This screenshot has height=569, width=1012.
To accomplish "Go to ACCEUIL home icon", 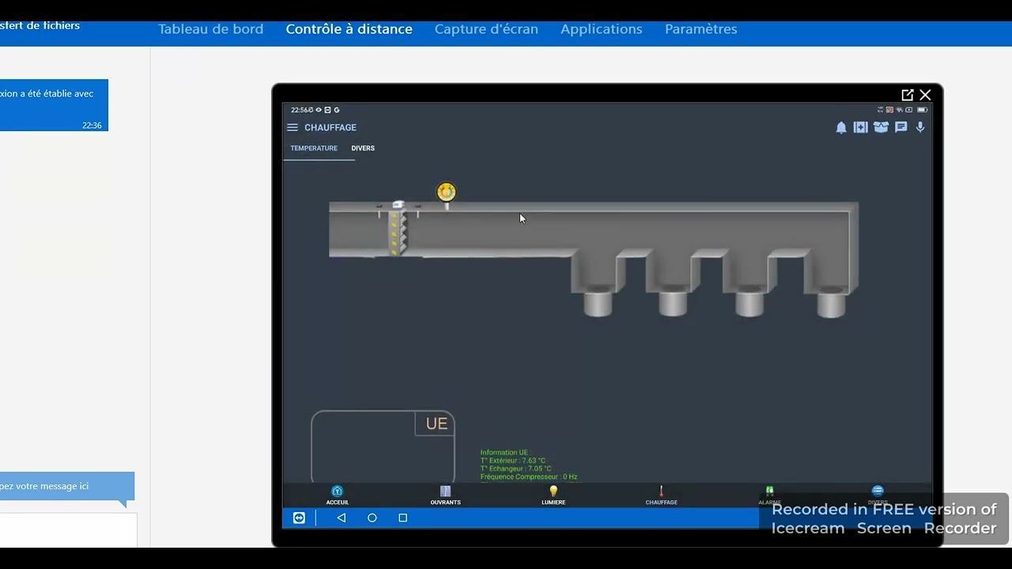I will pos(338,495).
